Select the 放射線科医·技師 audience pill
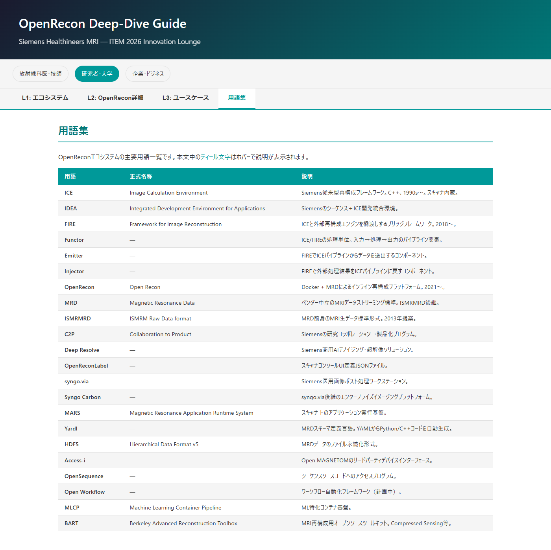551x550 pixels. pyautogui.click(x=41, y=74)
